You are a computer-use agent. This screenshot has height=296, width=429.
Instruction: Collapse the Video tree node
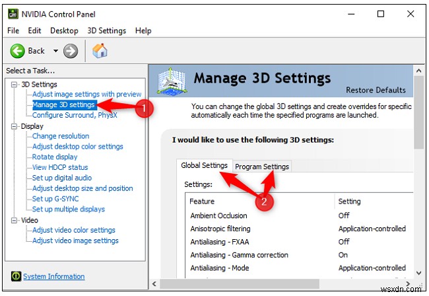pyautogui.click(x=15, y=220)
